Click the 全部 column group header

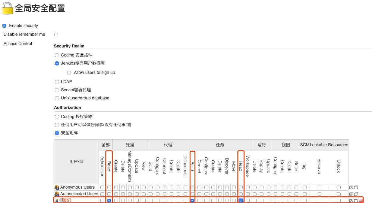tap(106, 145)
